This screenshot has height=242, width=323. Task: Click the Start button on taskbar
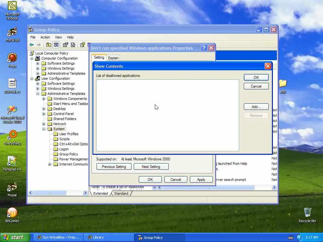click(15, 237)
